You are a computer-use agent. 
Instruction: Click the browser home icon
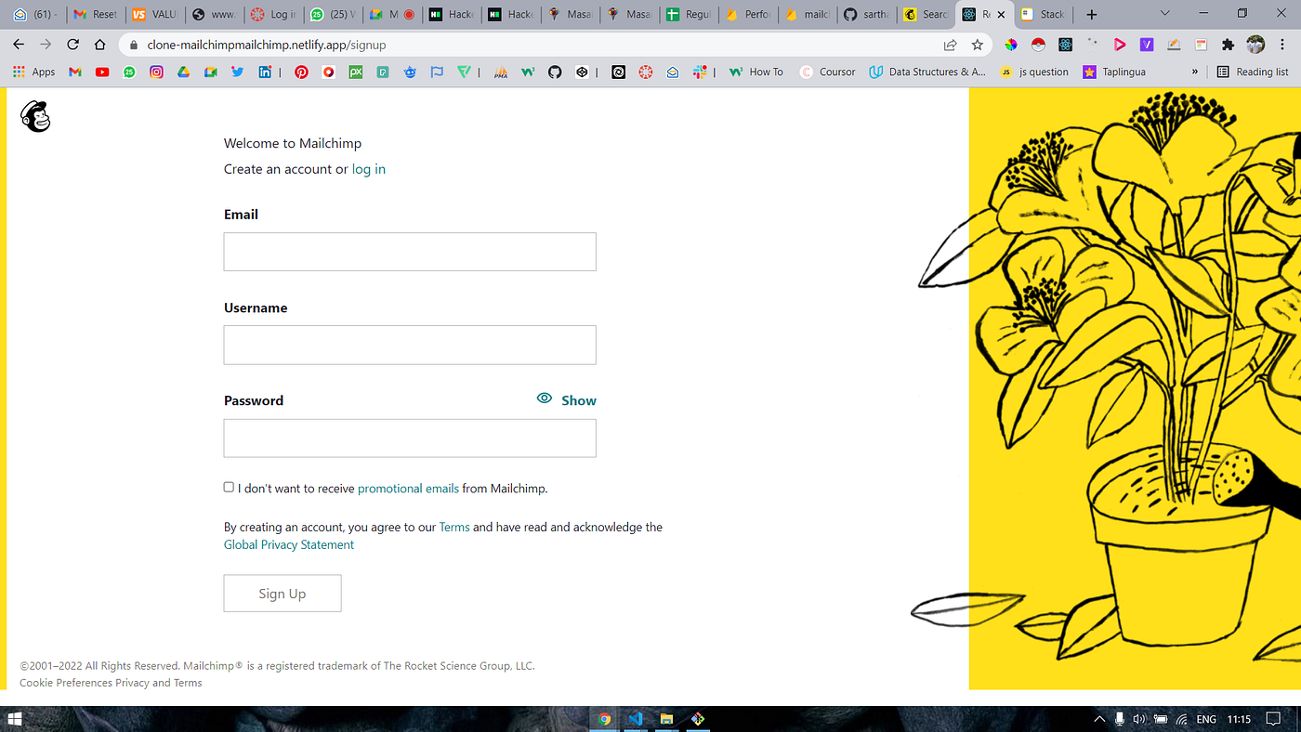(100, 44)
